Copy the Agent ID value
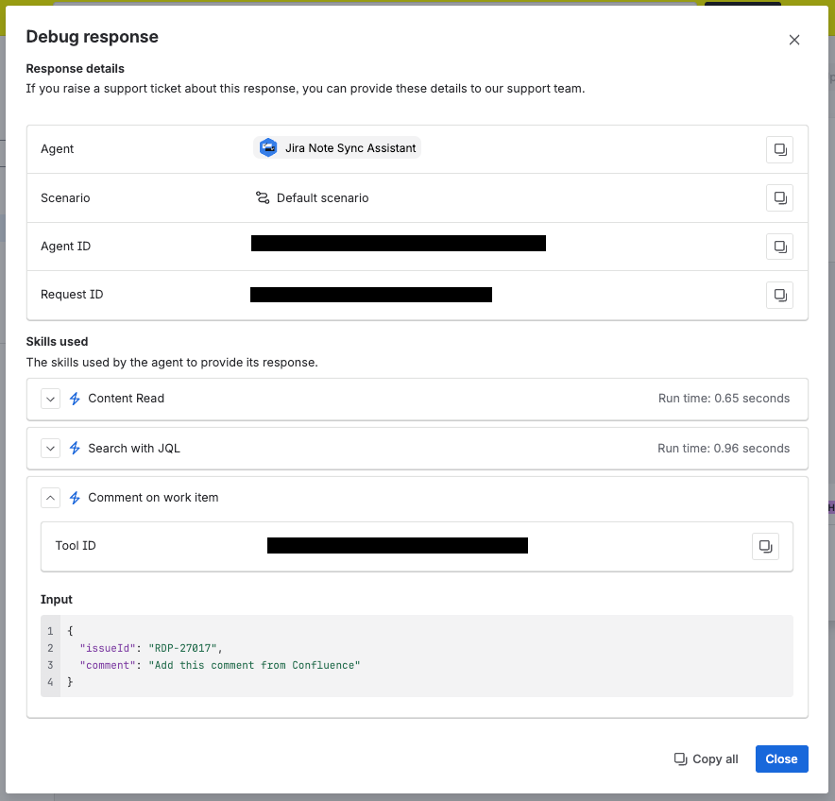The image size is (835, 801). click(x=779, y=247)
